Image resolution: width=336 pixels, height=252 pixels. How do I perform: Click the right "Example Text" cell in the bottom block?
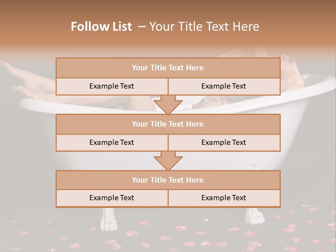click(224, 198)
